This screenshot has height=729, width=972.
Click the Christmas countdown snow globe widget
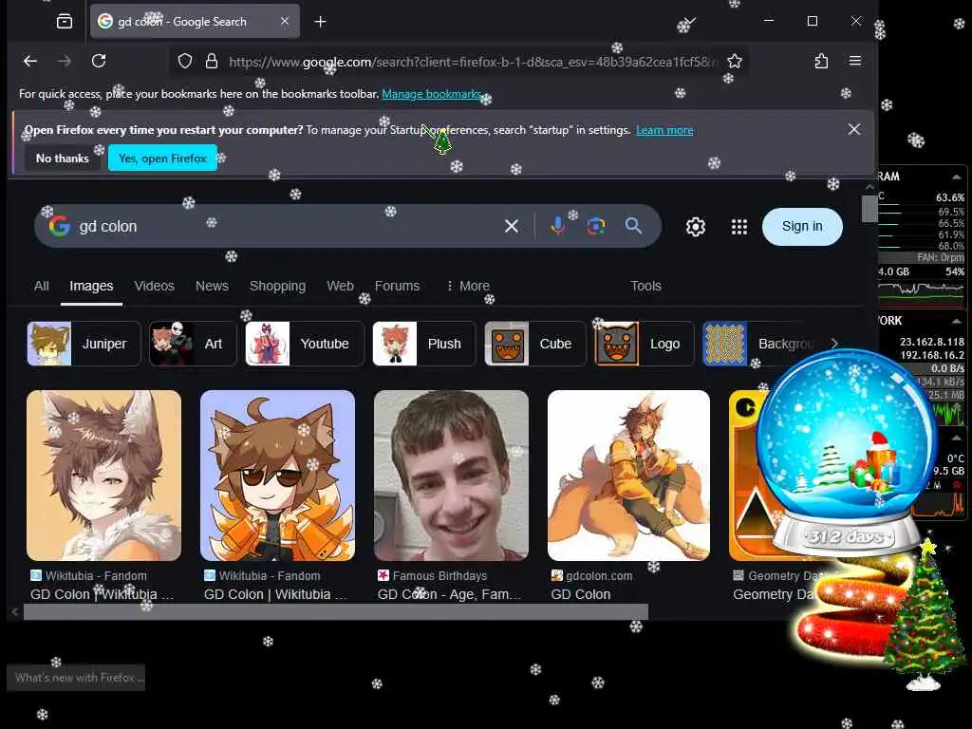pyautogui.click(x=846, y=453)
